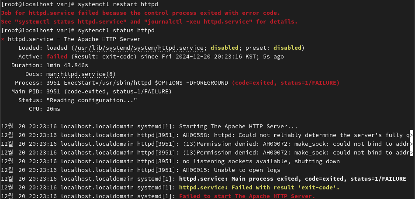
Task: Click the bold 'Main process exited' log message
Action: pos(292,178)
